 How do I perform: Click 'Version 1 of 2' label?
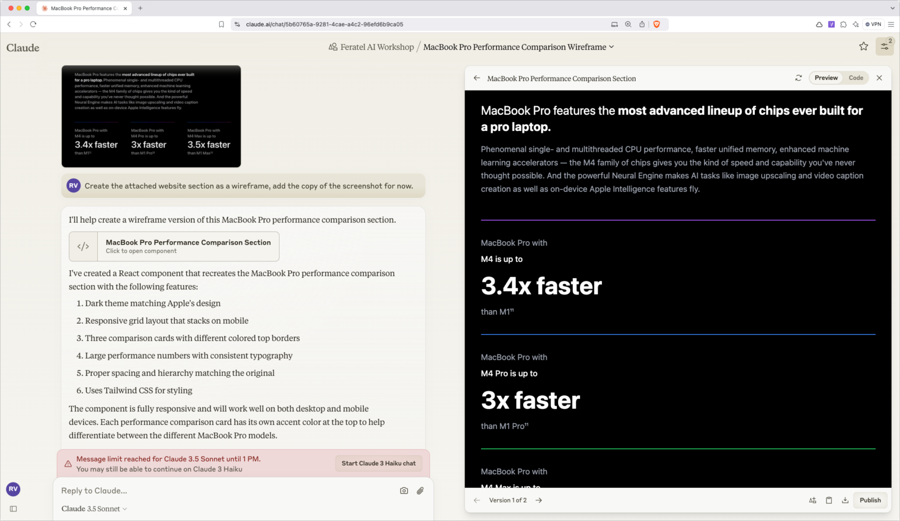pyautogui.click(x=508, y=500)
